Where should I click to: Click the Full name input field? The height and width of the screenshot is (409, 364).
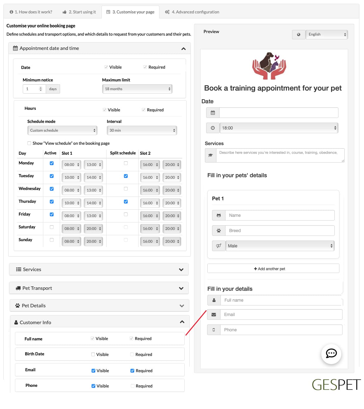(281, 300)
